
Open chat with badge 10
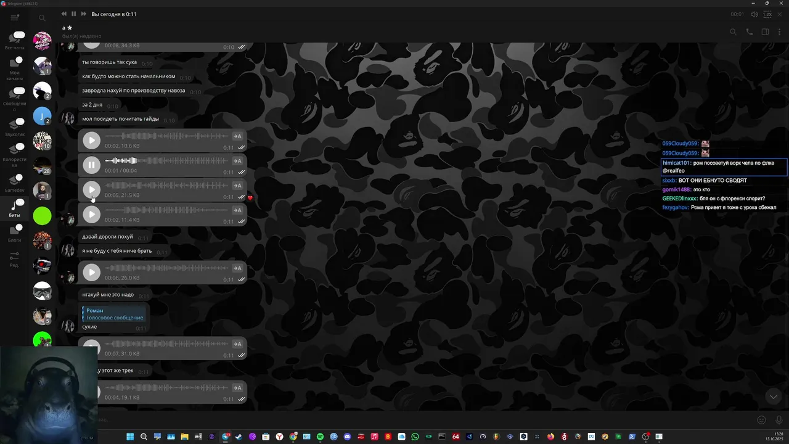(42, 141)
